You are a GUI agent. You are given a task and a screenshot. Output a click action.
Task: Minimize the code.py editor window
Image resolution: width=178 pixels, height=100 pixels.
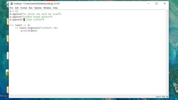click(148, 4)
